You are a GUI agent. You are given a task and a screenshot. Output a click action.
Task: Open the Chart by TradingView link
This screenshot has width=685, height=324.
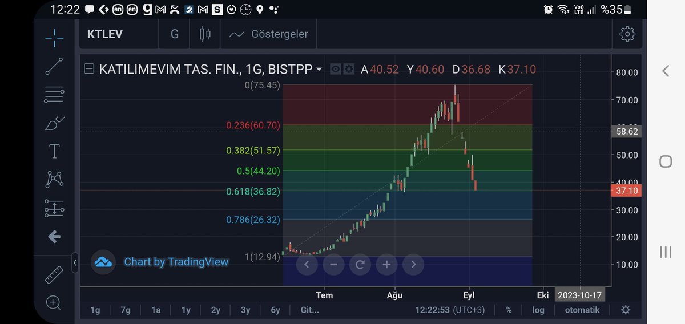[x=176, y=262]
